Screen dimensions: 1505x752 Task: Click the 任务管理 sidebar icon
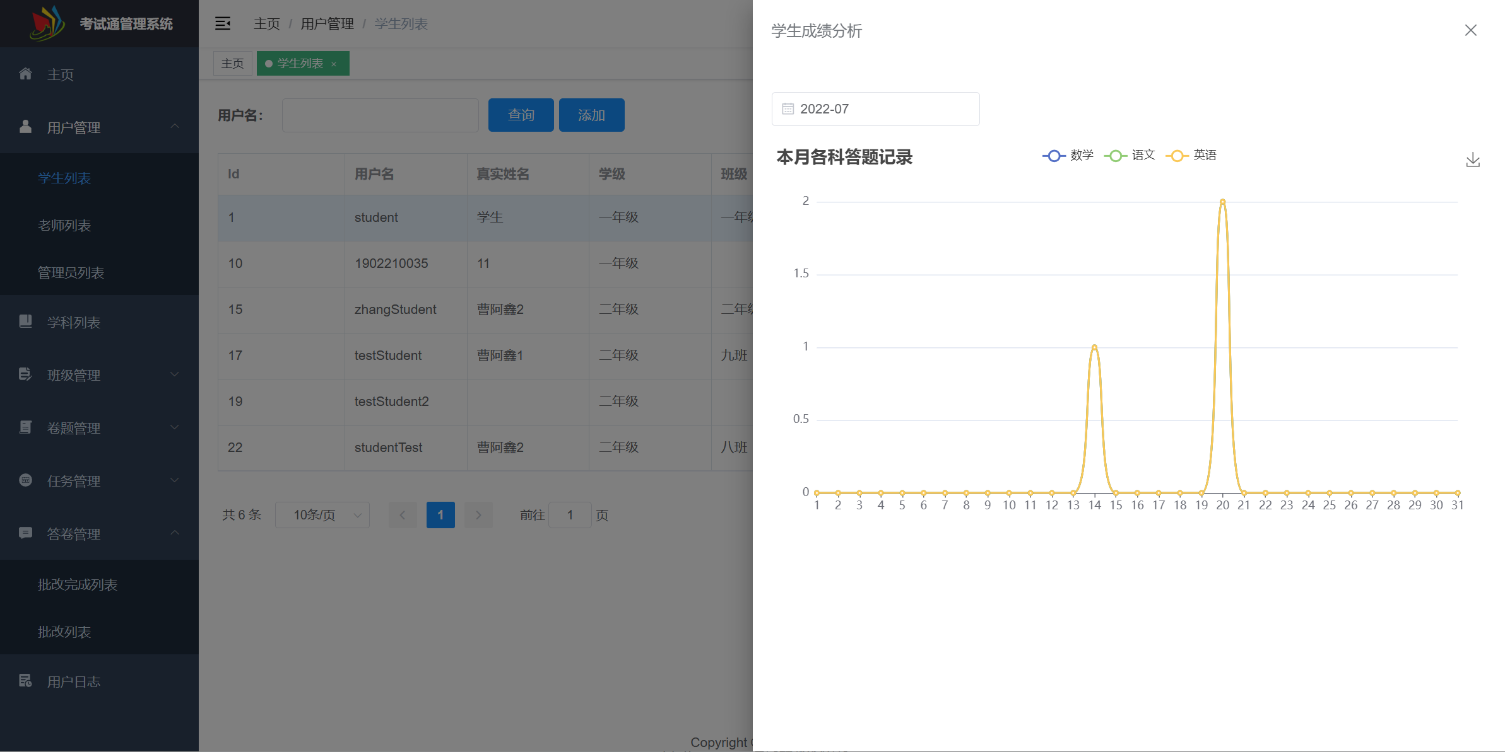point(26,481)
